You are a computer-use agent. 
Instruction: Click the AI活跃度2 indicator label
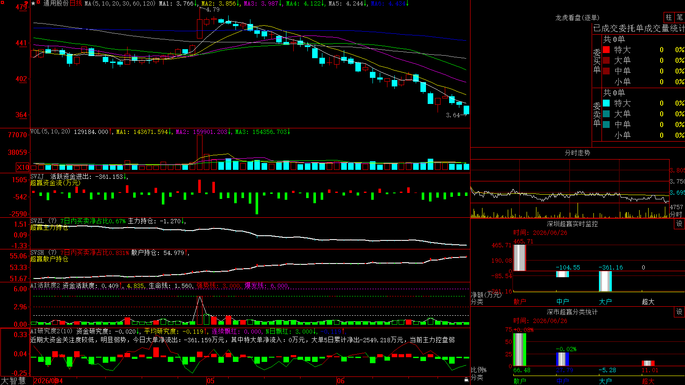coord(45,286)
